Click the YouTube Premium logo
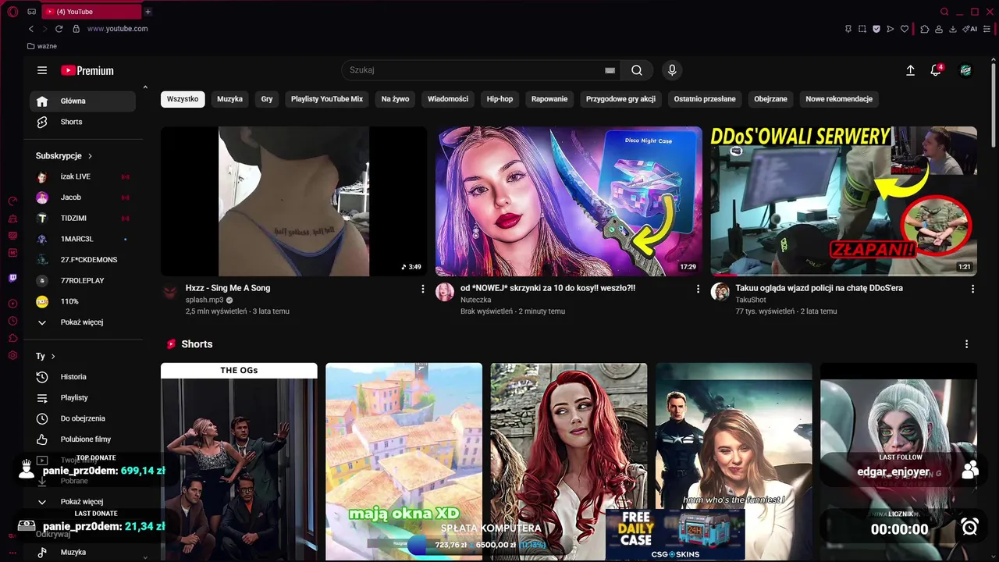Screen dimensions: 999x562 (x=87, y=70)
